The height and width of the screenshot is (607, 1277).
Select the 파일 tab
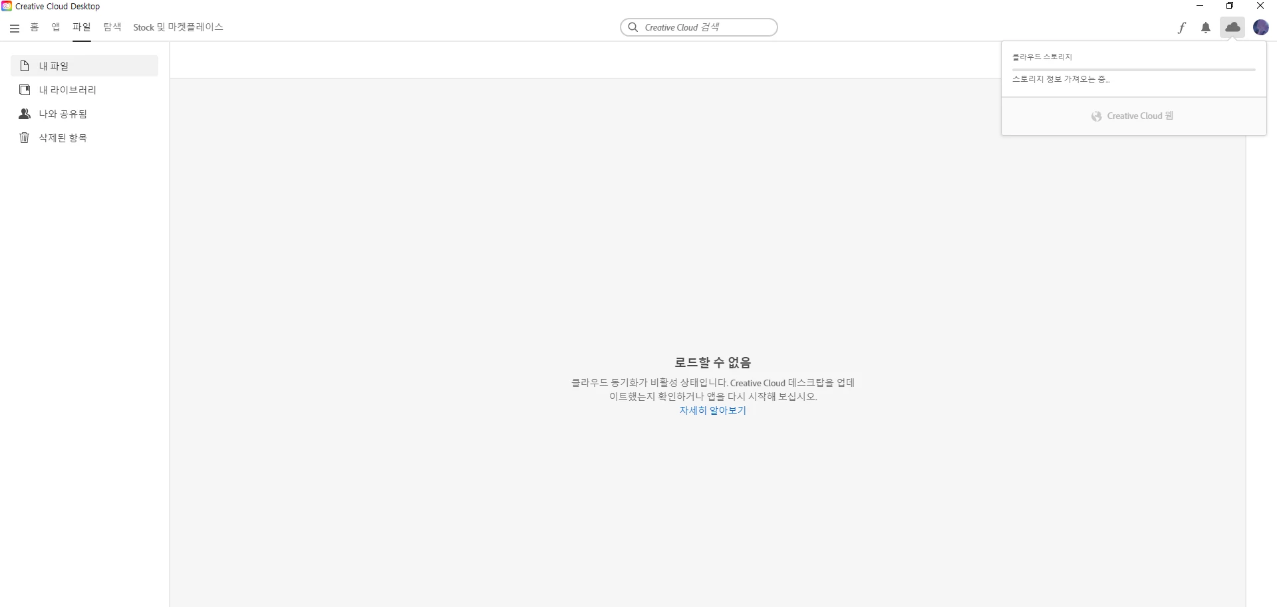(82, 27)
